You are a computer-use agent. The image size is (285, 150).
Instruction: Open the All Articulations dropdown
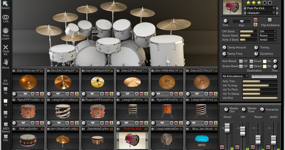(x=235, y=76)
